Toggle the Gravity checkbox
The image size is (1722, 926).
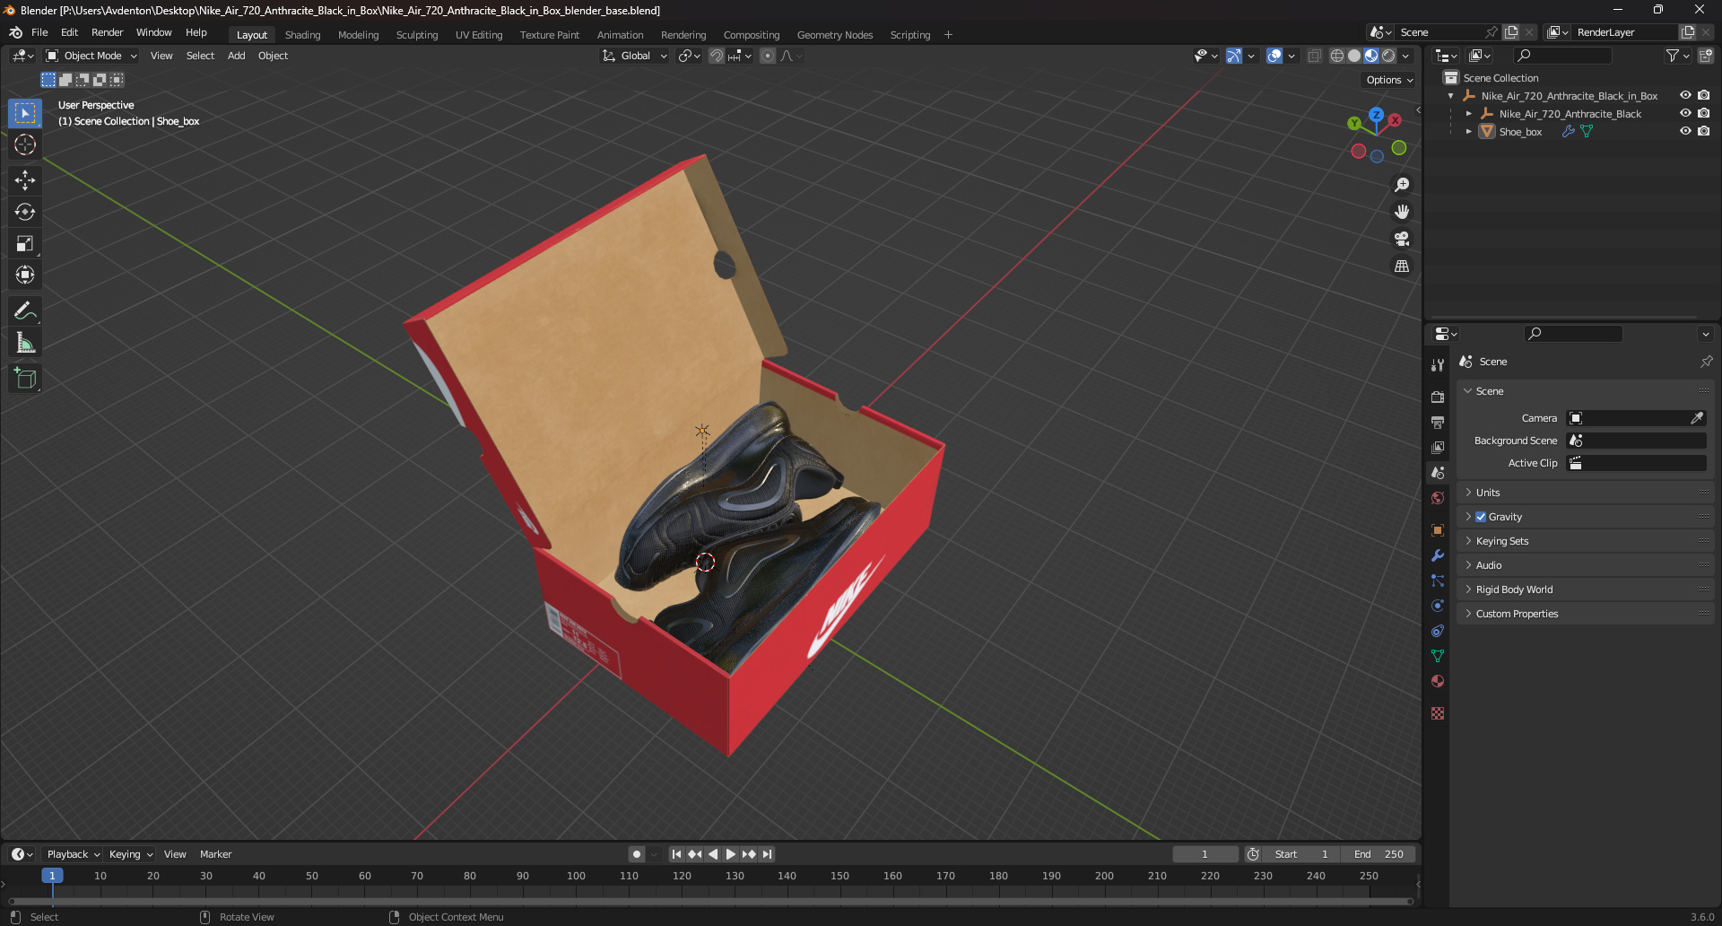click(1481, 517)
